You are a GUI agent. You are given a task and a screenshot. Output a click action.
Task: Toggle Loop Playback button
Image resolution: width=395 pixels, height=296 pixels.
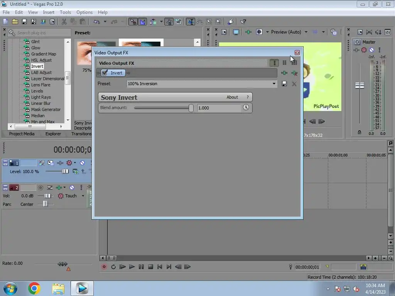tap(113, 267)
